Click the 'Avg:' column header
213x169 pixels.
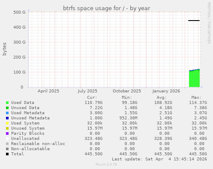(x=162, y=98)
